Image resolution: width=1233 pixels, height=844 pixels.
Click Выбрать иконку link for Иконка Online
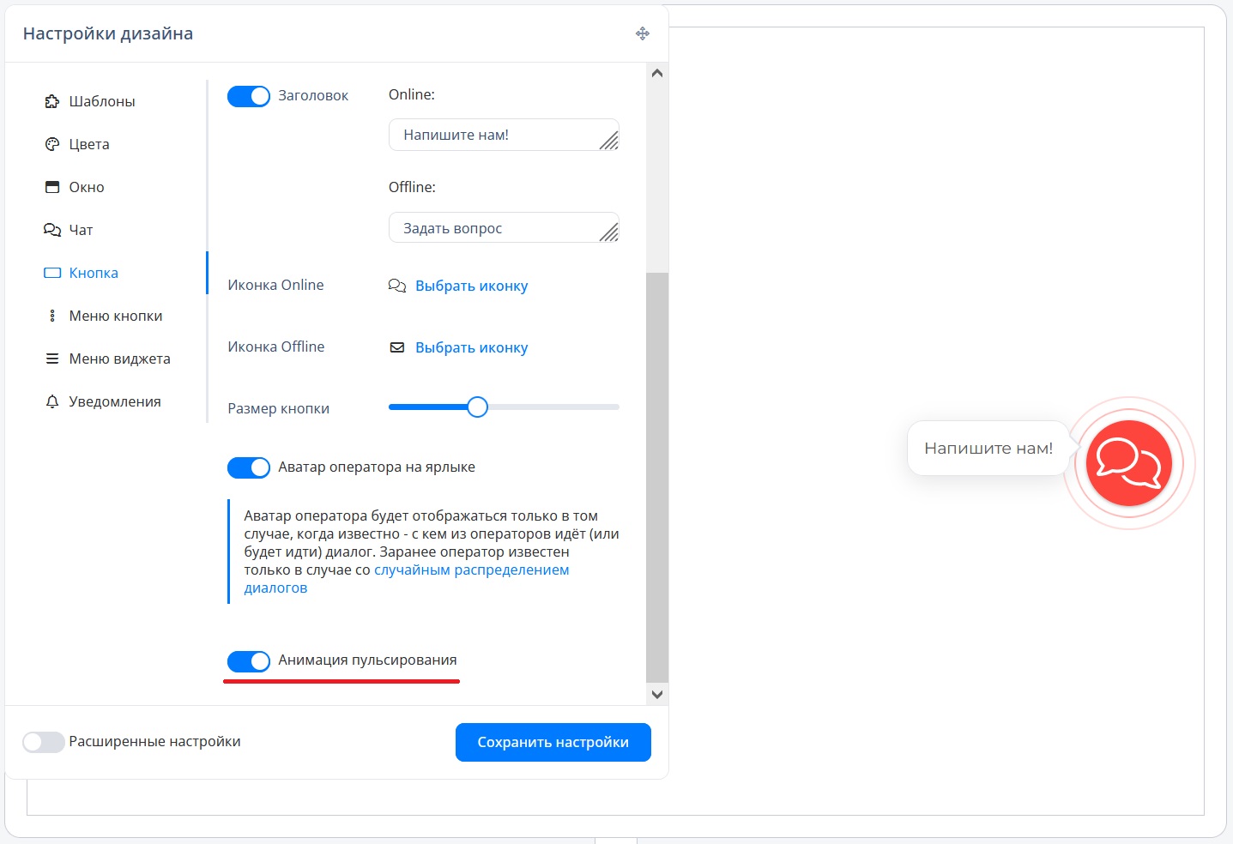(x=471, y=286)
